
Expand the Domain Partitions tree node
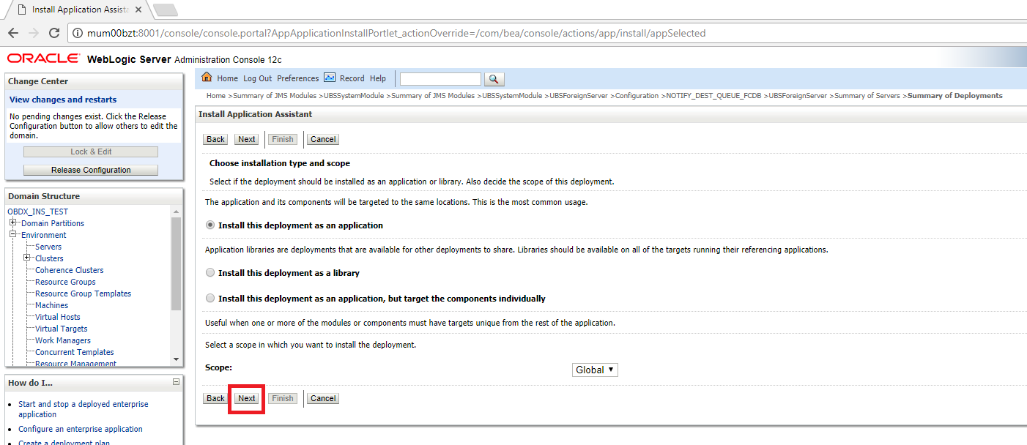click(x=13, y=223)
